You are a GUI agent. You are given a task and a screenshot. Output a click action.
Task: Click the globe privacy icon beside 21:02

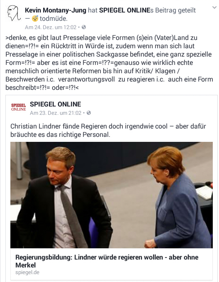(x=89, y=113)
